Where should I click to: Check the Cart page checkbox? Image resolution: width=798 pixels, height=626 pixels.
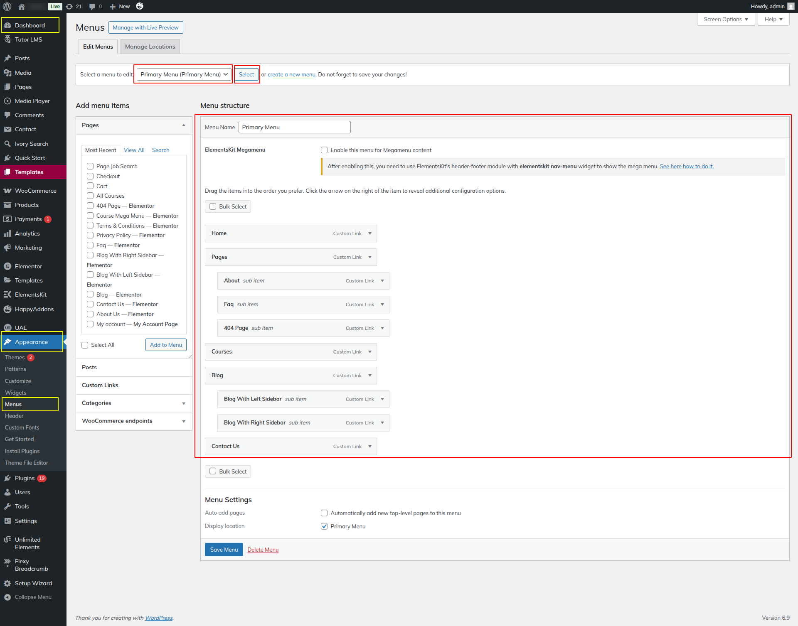[90, 186]
